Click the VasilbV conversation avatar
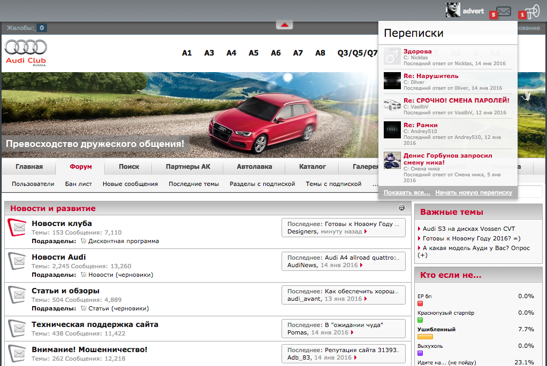The width and height of the screenshot is (547, 366). 392,105
